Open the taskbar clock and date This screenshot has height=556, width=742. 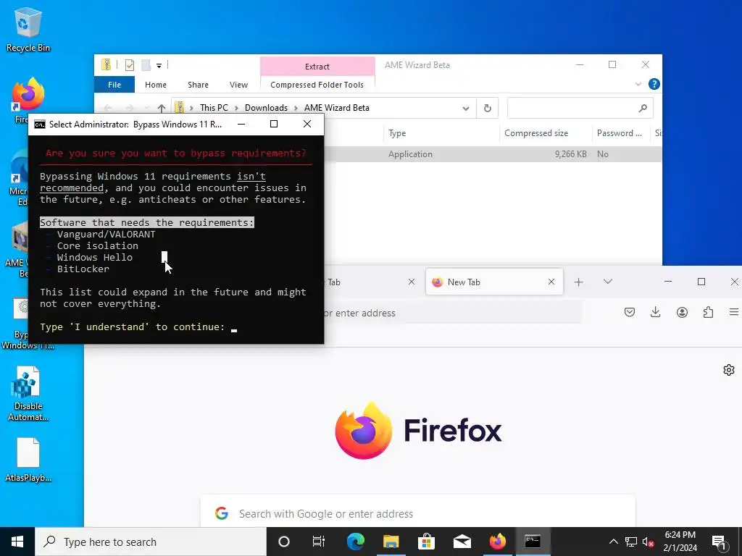[x=680, y=542]
